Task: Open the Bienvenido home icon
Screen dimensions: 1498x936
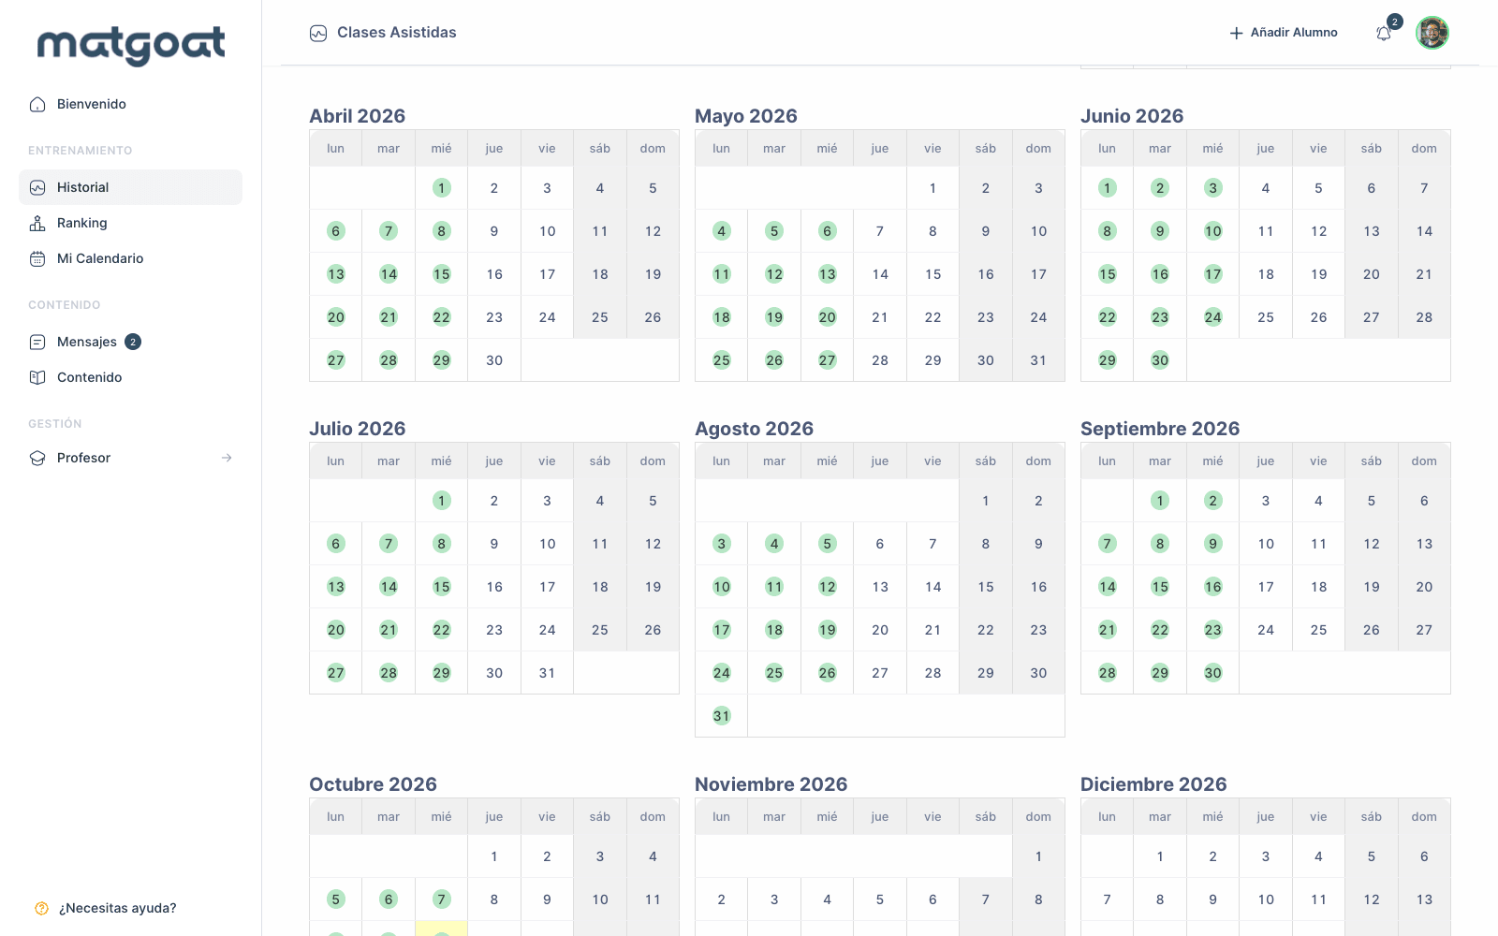Action: (37, 104)
